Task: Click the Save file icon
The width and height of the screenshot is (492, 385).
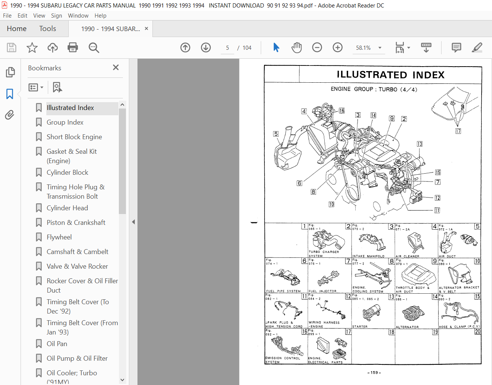Action: click(12, 48)
